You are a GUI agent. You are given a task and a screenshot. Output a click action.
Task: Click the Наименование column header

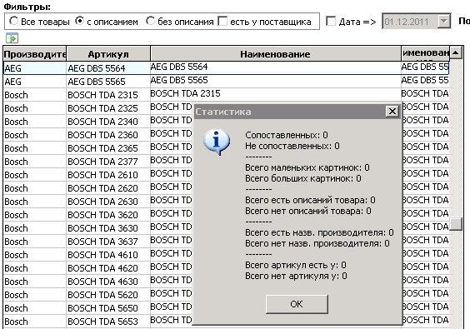(x=276, y=54)
